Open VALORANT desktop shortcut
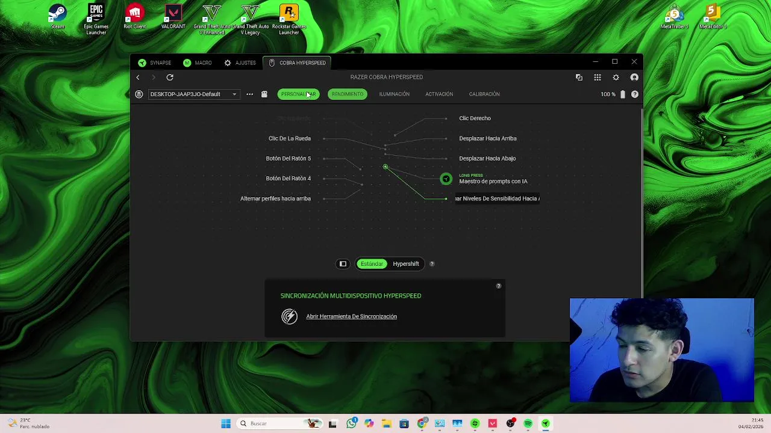 coord(173,16)
